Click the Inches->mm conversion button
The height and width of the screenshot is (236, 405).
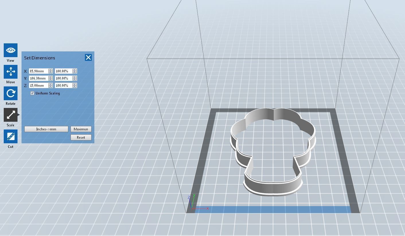(46, 129)
